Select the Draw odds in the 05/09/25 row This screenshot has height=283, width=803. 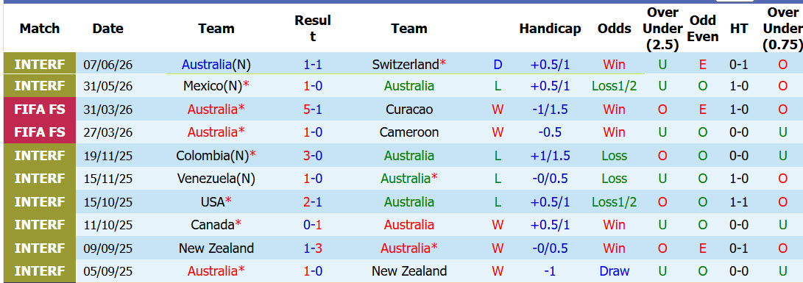click(x=614, y=271)
